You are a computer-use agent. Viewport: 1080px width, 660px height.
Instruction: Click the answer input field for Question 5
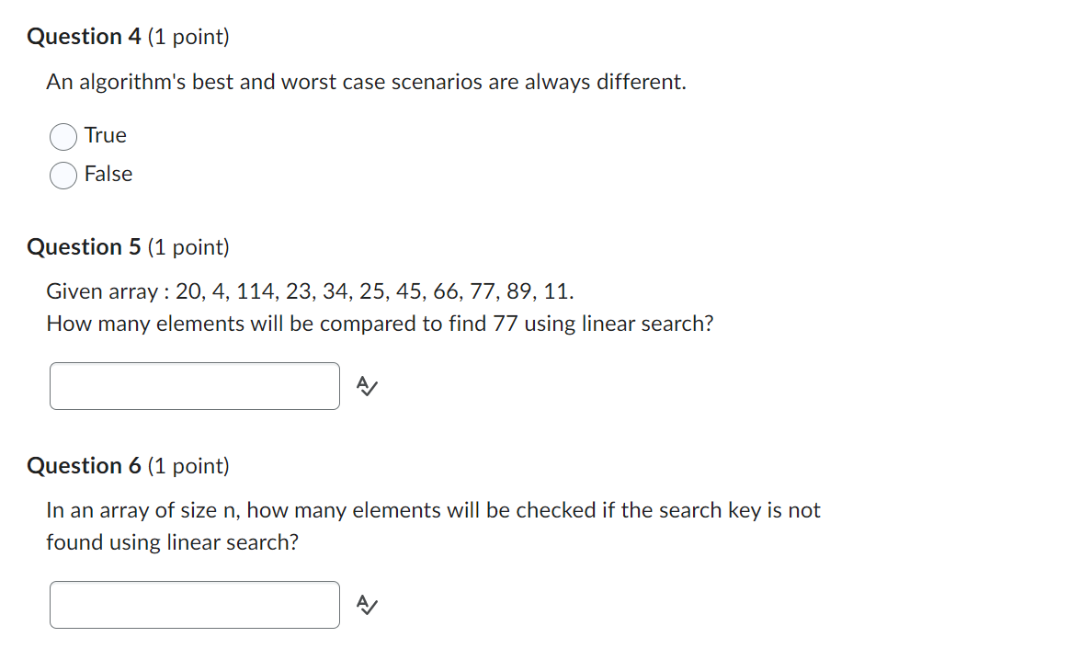tap(194, 386)
